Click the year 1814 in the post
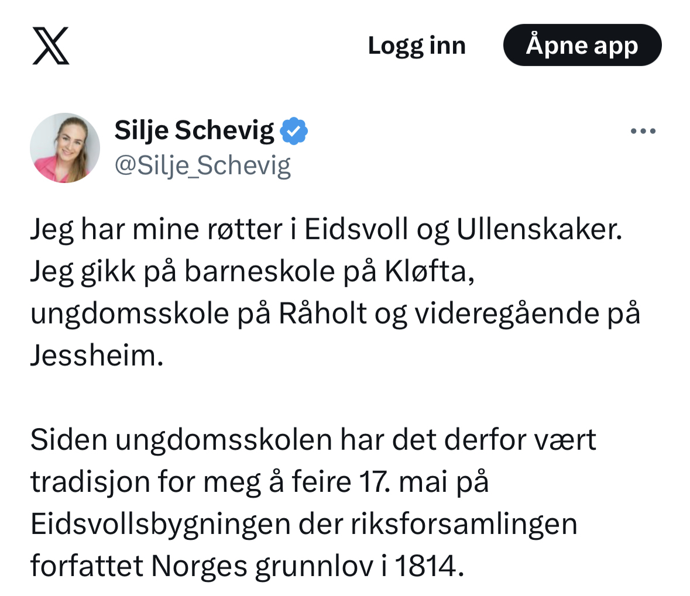690x596 pixels. point(430,566)
